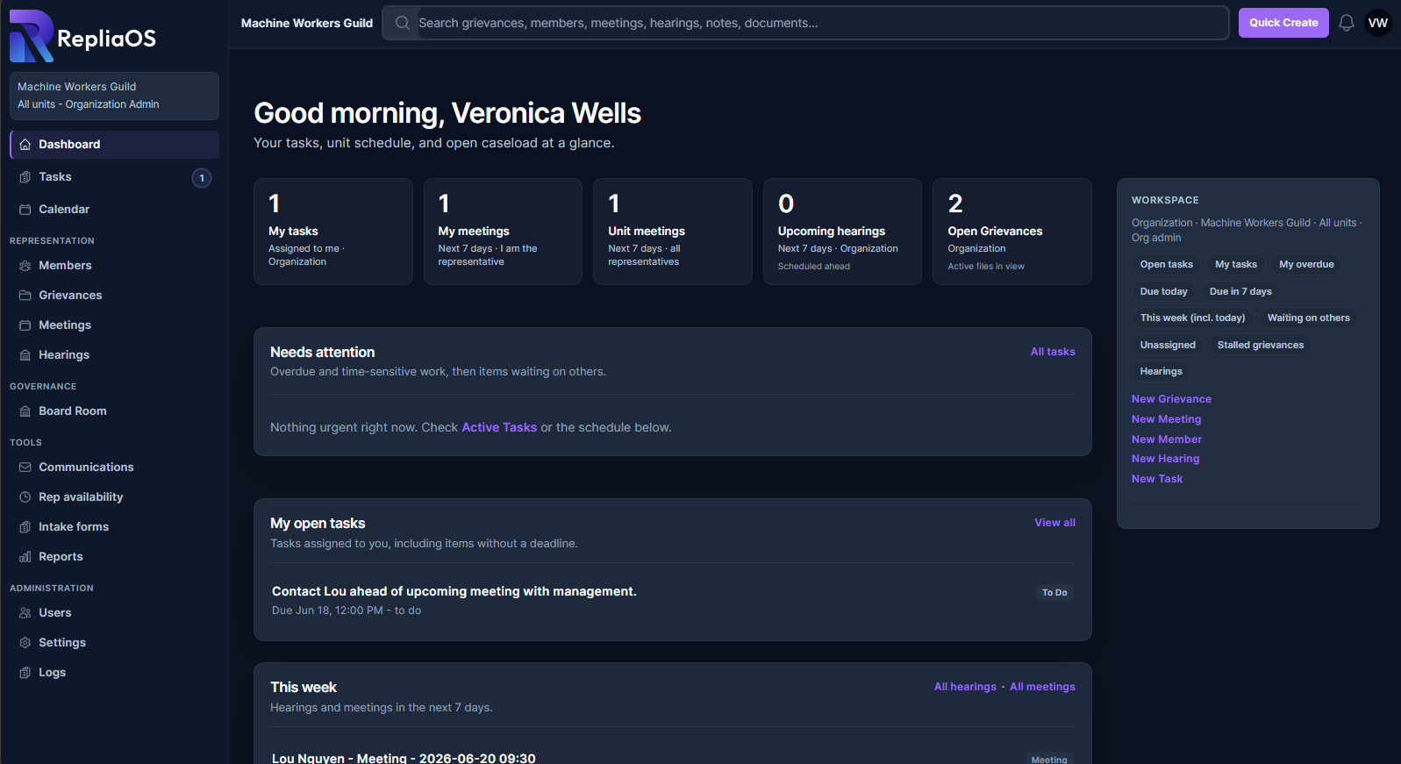Open Members page from sidebar
This screenshot has width=1401, height=764.
click(x=114, y=266)
